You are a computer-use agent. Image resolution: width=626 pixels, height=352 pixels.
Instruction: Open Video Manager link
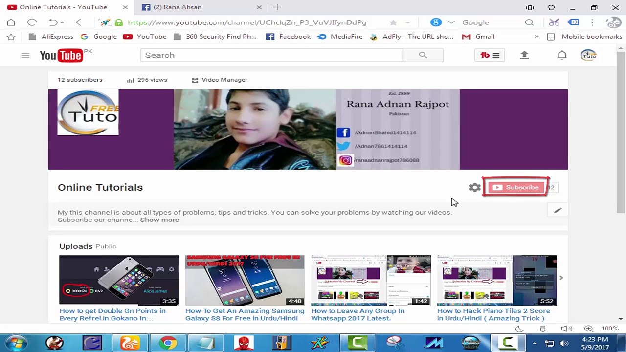click(224, 80)
